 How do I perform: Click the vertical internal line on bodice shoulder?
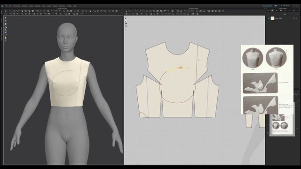[197, 63]
